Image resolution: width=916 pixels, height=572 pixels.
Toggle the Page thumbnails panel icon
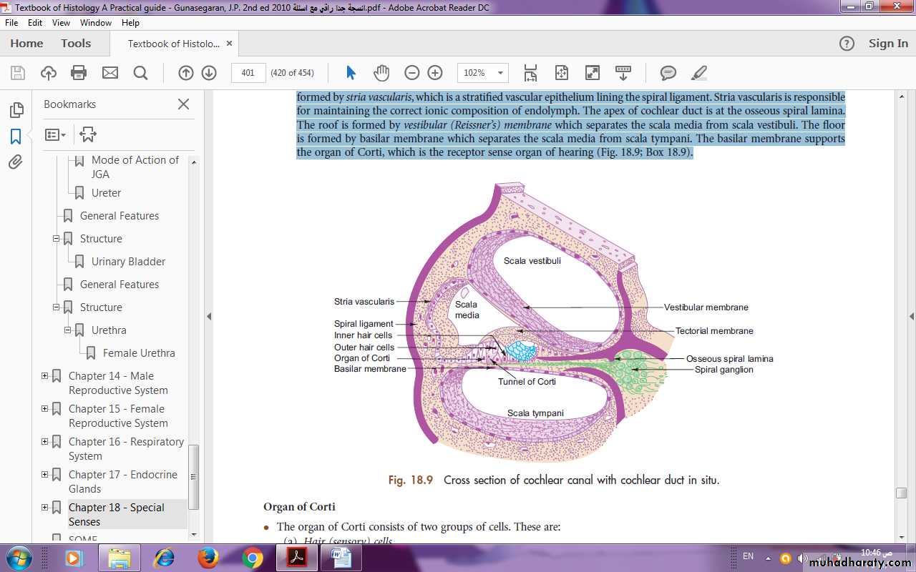point(16,110)
